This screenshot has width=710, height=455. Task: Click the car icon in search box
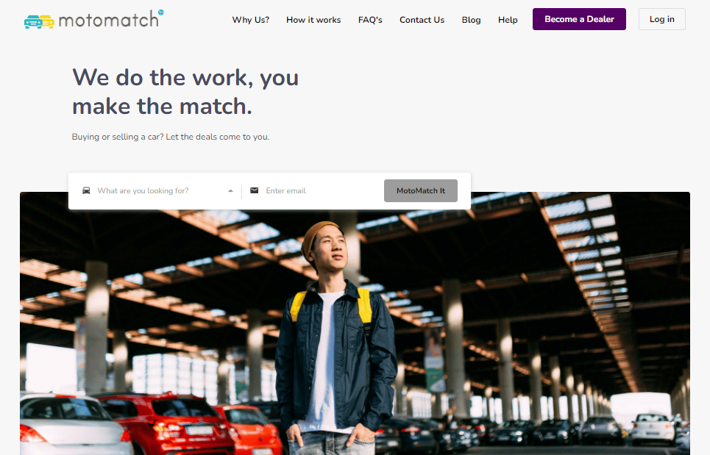pyautogui.click(x=86, y=190)
